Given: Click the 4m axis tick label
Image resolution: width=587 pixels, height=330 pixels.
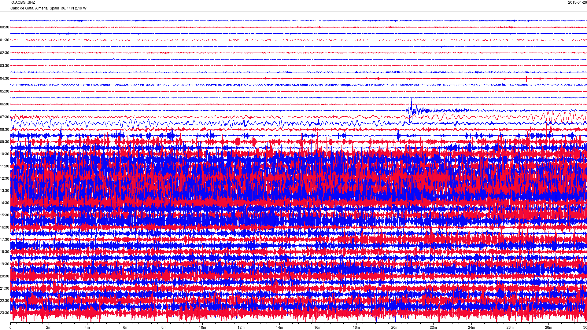Looking at the screenshot, I should click(x=87, y=328).
